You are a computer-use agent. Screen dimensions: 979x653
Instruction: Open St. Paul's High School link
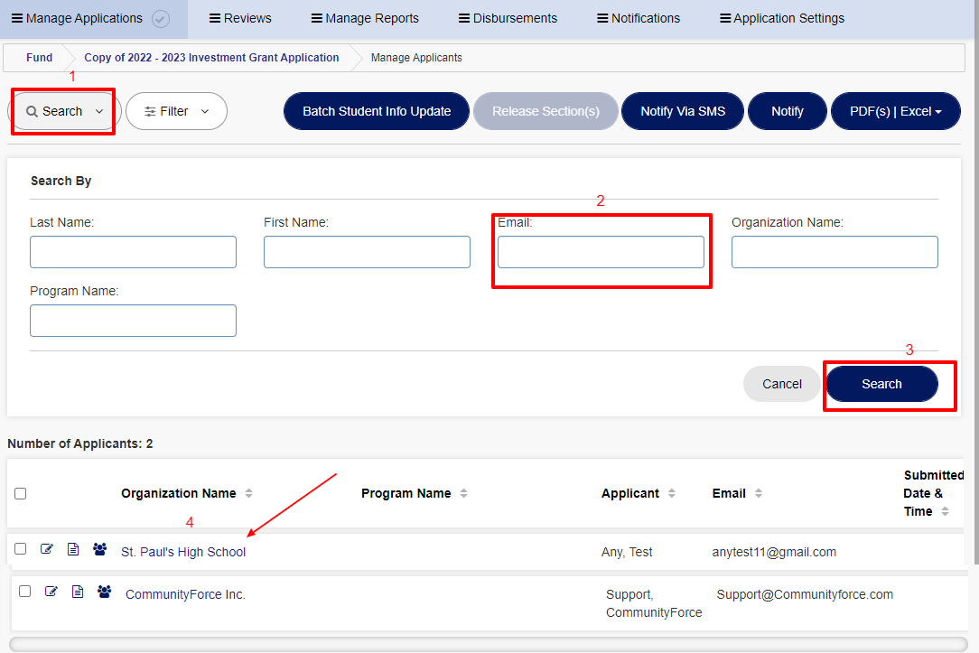click(183, 552)
